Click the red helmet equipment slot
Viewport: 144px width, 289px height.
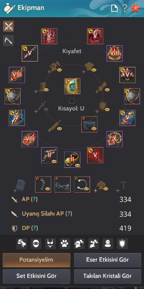tap(49, 36)
